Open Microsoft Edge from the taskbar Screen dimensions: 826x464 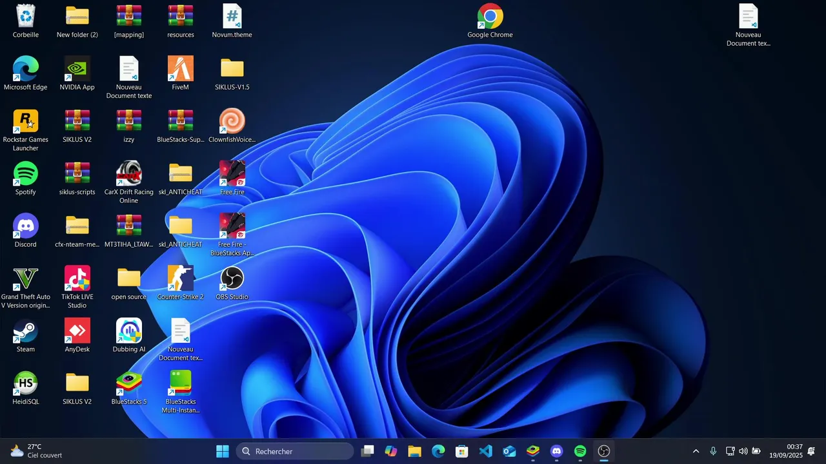(x=438, y=451)
